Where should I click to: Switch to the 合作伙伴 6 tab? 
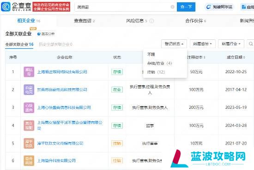coord(195,21)
